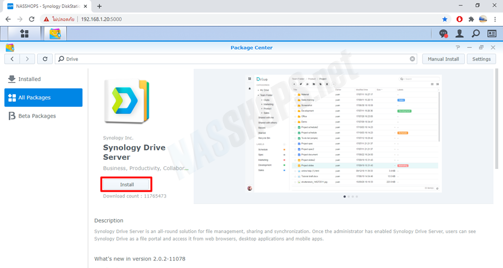Screen dimensions: 503x268
Task: Click the not secure warning icon
Action: [x=46, y=19]
